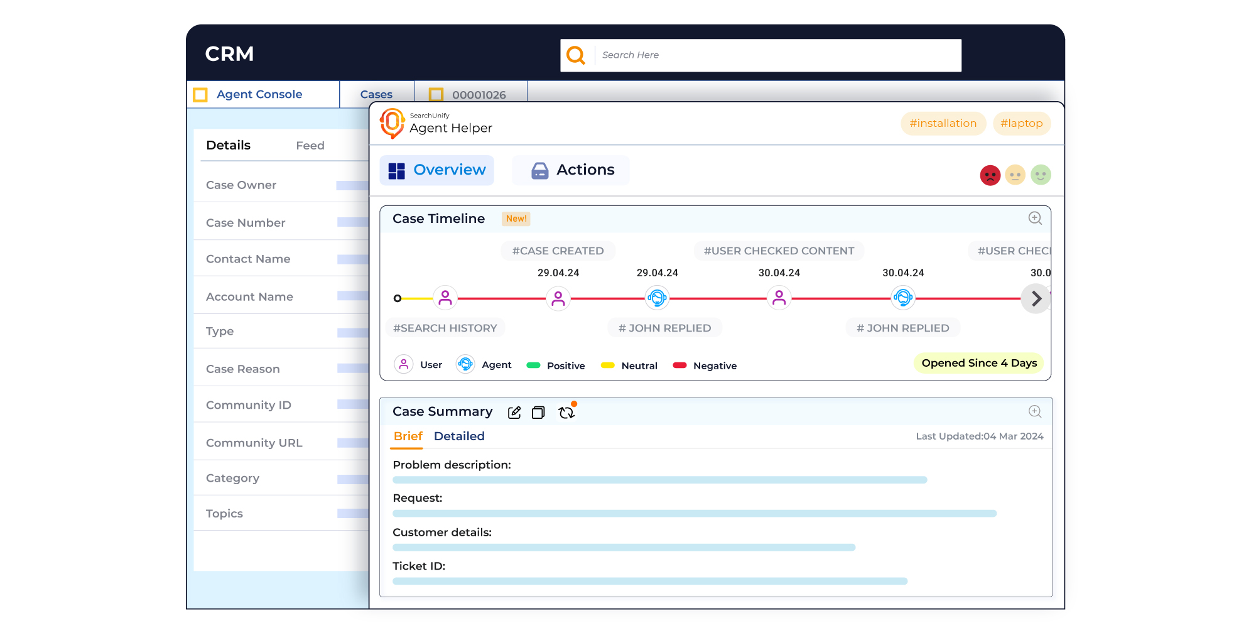Click the Opened Since 4 Days badge
This screenshot has height=628, width=1256.
[x=979, y=363]
